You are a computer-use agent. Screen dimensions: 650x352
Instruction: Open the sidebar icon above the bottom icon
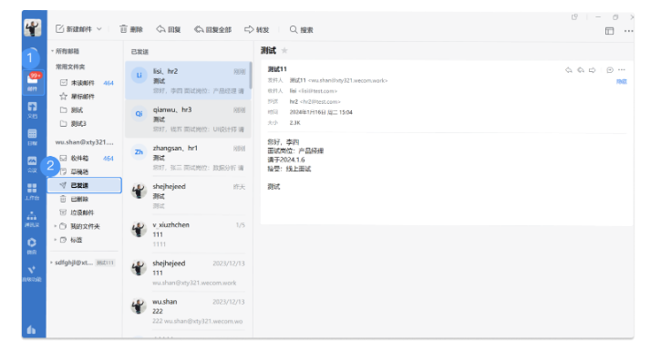point(32,274)
